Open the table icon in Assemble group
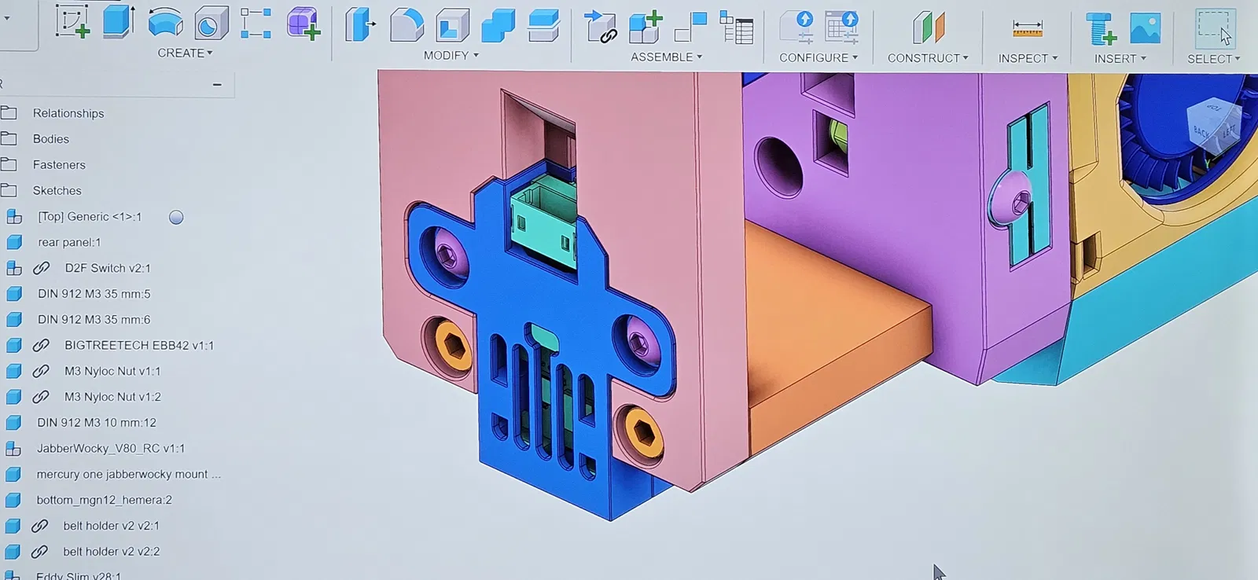1258x580 pixels. point(737,28)
